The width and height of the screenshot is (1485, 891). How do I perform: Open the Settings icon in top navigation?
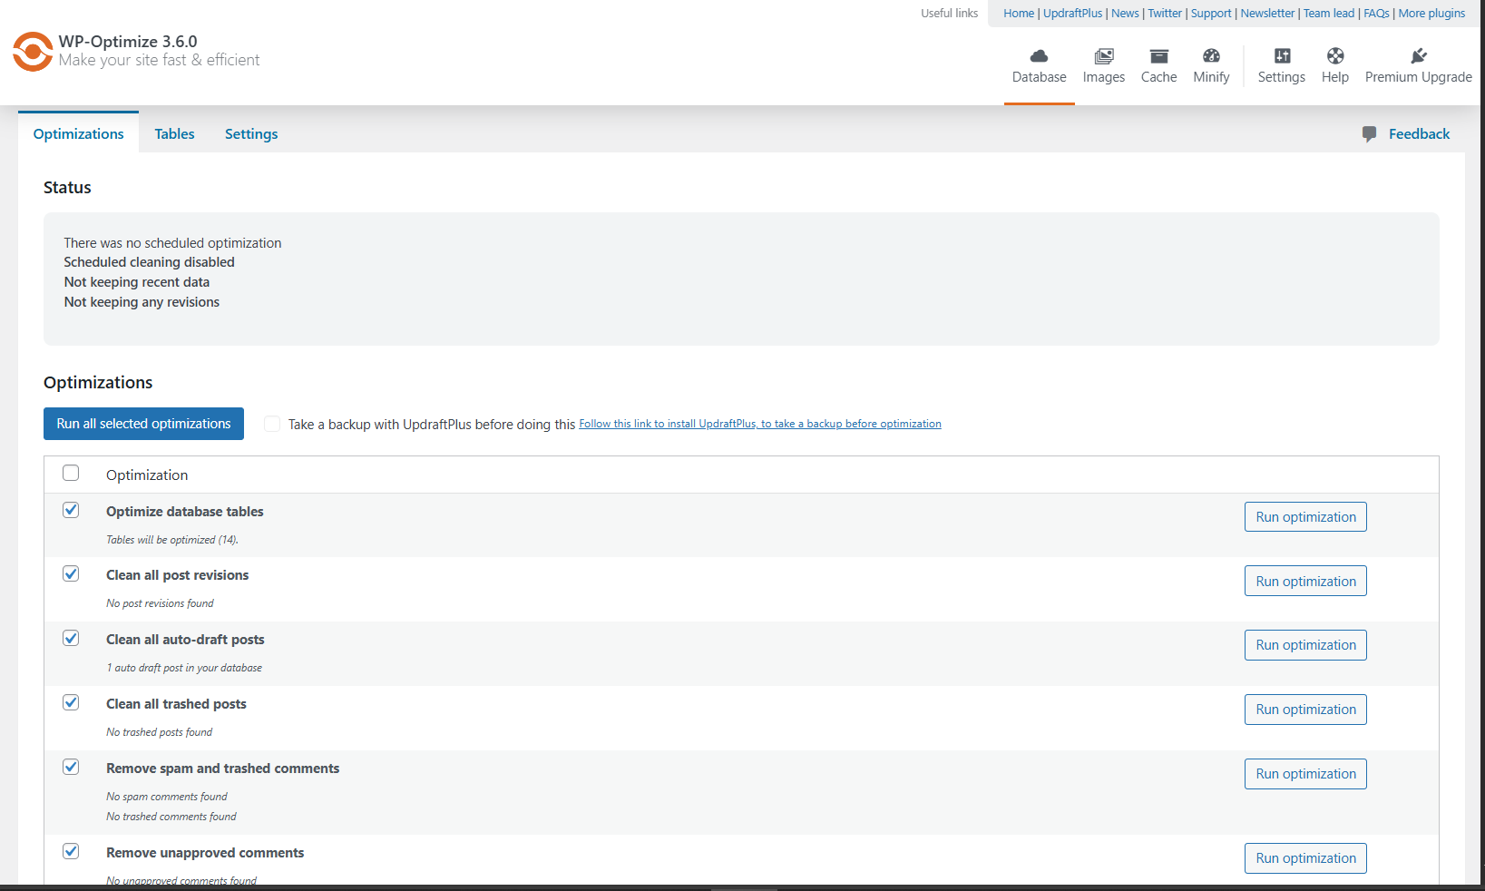pos(1282,56)
